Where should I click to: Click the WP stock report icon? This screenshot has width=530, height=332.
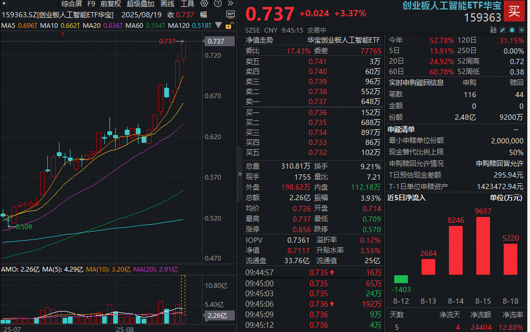click(x=231, y=14)
